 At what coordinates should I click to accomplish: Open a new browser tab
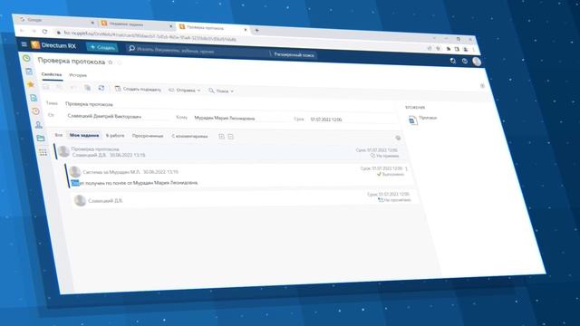[256, 30]
